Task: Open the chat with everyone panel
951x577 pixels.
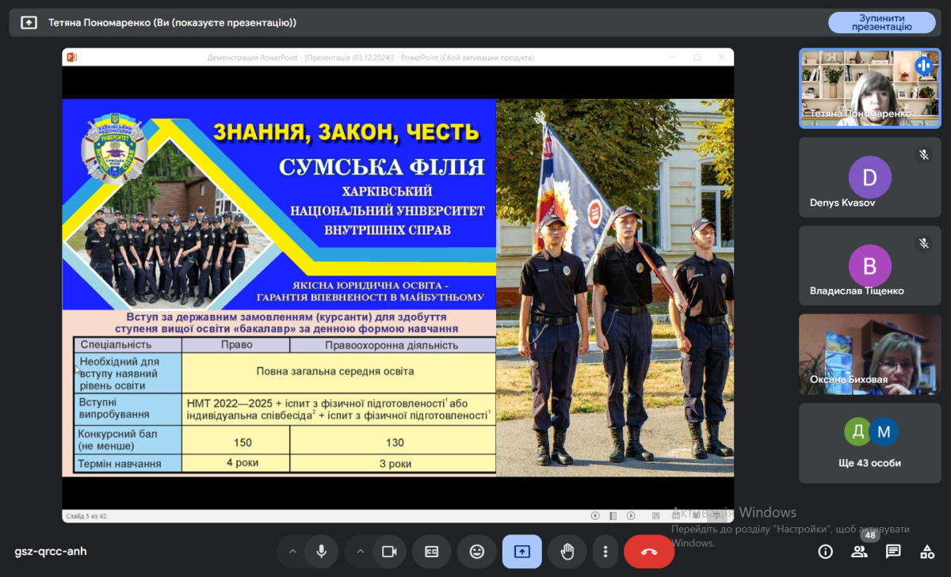Action: (x=893, y=552)
